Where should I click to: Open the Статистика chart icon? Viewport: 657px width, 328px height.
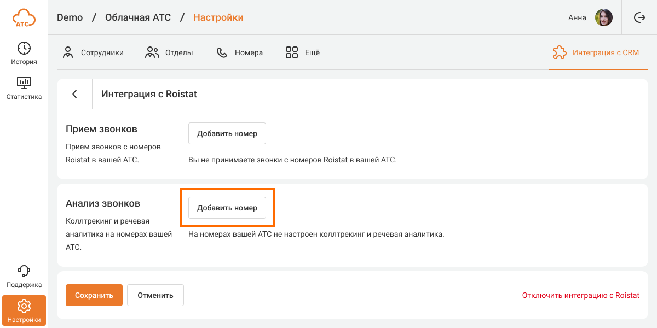coord(24,83)
